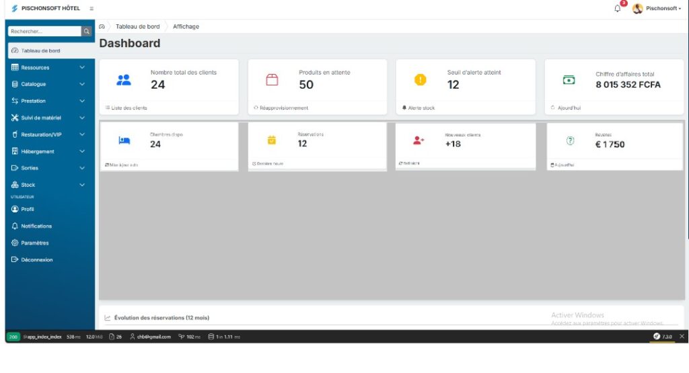Focus the Rechercher search field

tap(44, 31)
